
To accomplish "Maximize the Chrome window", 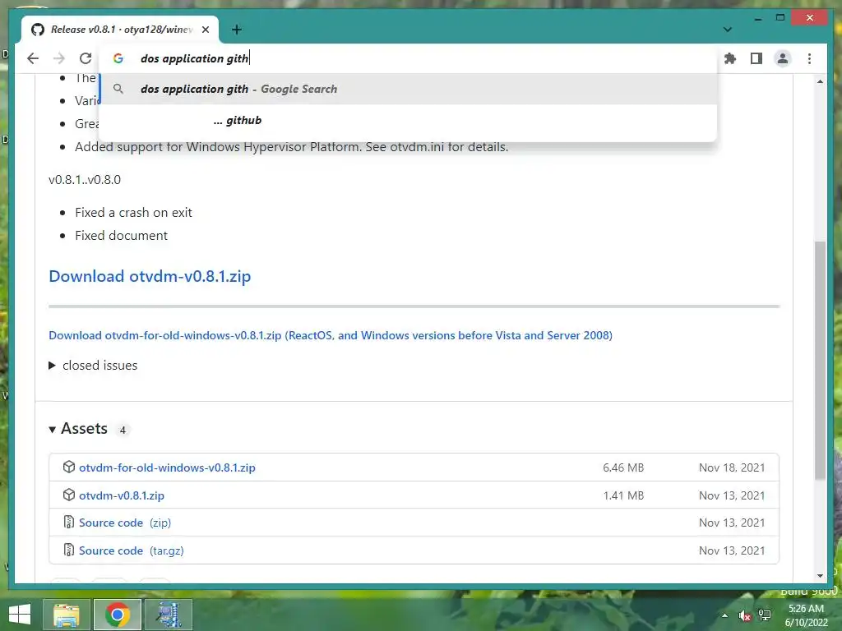I will pyautogui.click(x=780, y=18).
